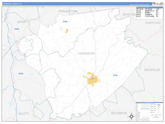The image size is (165, 124).
Task: Click grid code F4 in index table
Action: click(x=157, y=16)
